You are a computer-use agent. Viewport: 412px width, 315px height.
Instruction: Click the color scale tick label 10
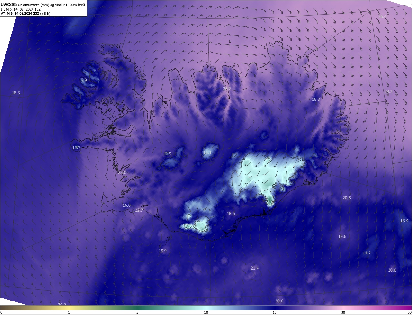[x=206, y=312]
